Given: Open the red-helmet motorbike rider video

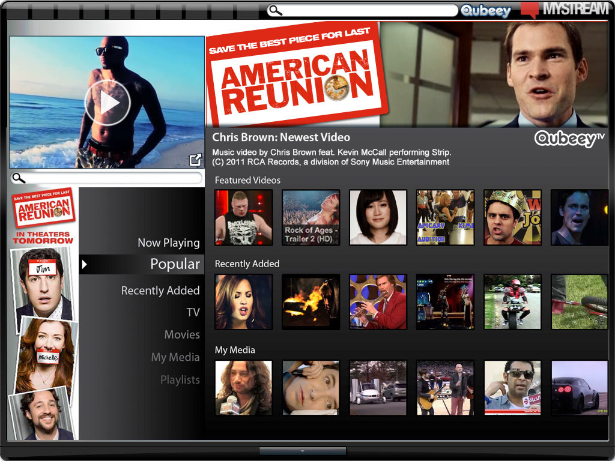Looking at the screenshot, I should tap(512, 301).
